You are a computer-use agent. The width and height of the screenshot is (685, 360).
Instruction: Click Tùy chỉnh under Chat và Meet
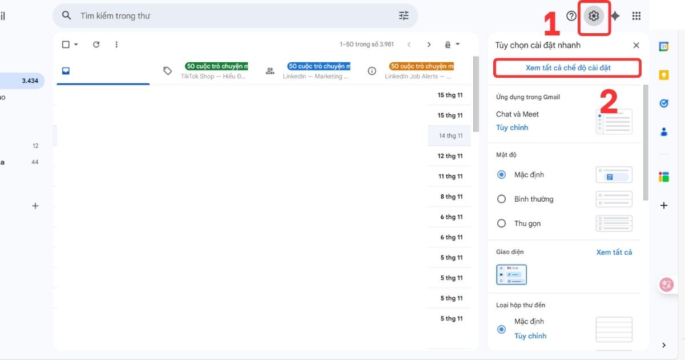[512, 127]
